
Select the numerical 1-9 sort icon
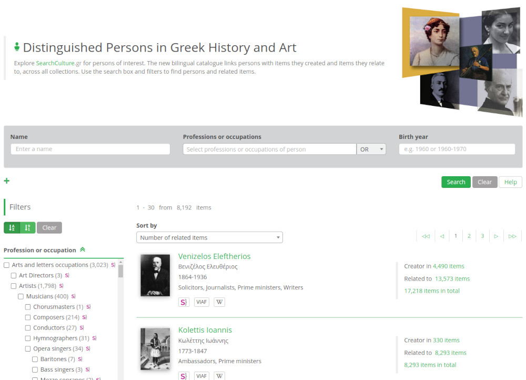pyautogui.click(x=27, y=227)
